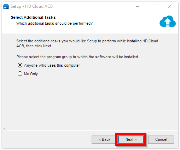The width and height of the screenshot is (180, 150).
Task: Click the 'Please select the program group' prompt text
Action: [77, 57]
